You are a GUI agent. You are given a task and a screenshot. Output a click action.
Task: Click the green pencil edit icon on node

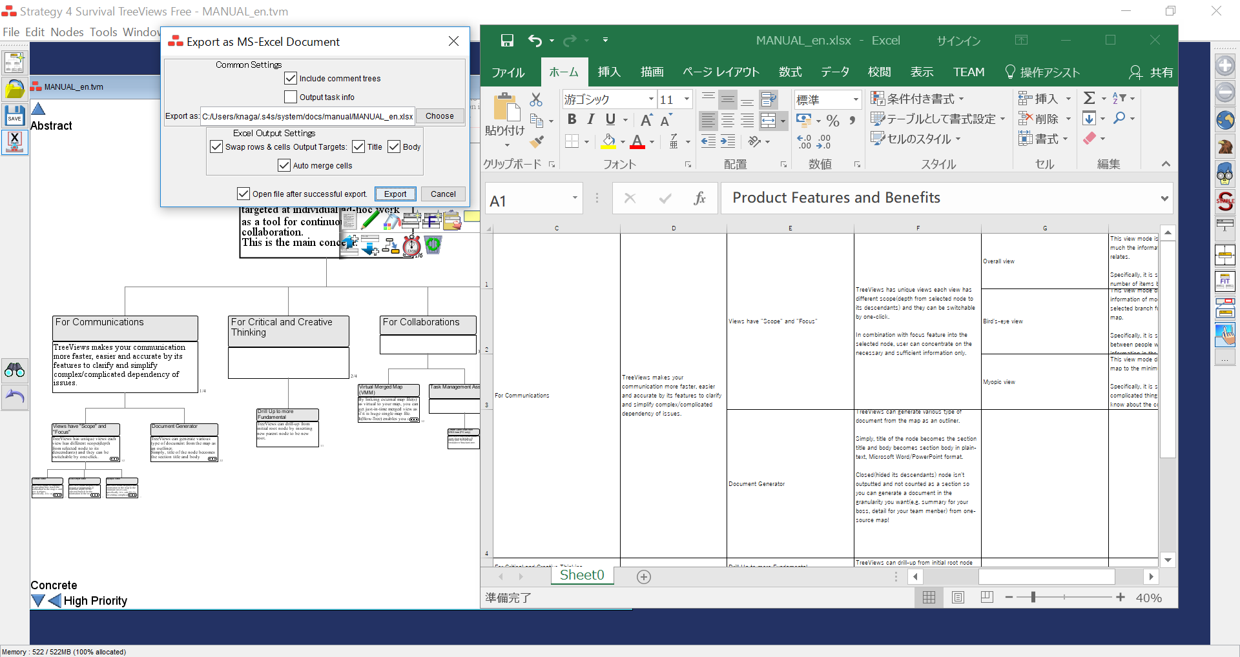point(370,221)
